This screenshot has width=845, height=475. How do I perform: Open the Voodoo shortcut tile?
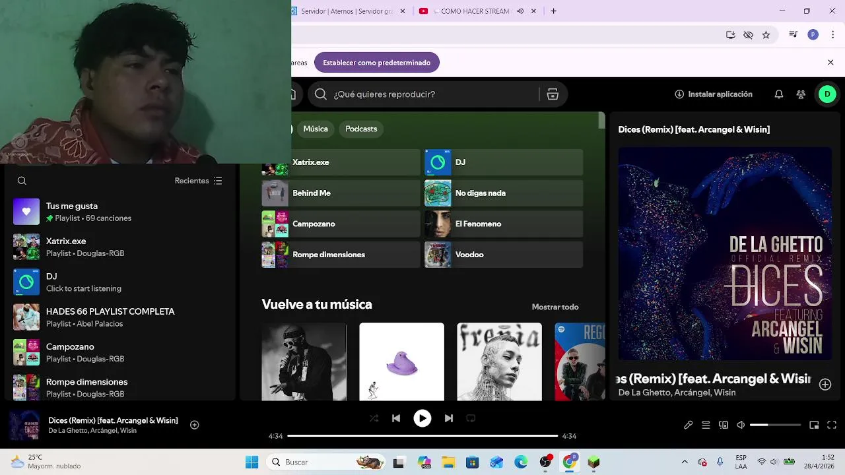pos(504,255)
